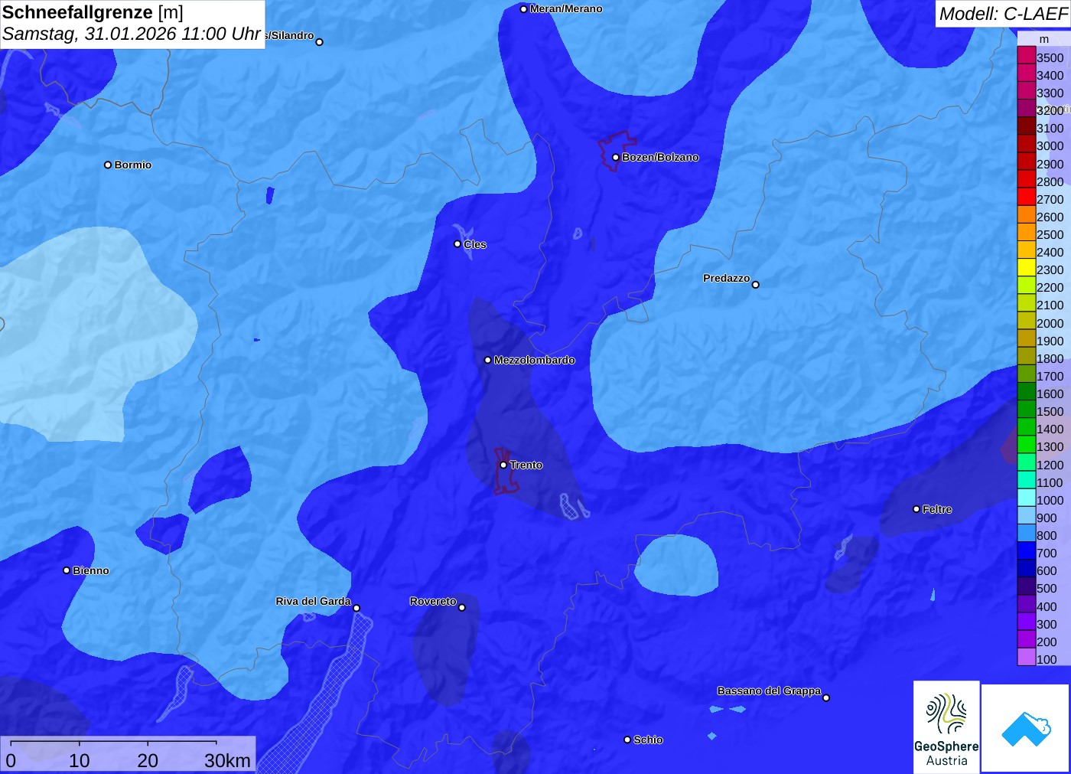
Task: Click the Riva del Garda label
Action: click(313, 601)
